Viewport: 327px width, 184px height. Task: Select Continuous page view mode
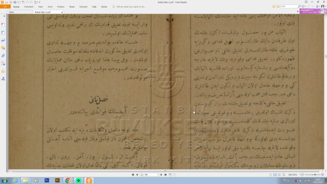tap(275, 175)
